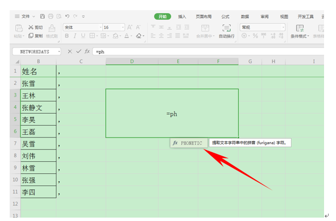Image resolution: width=336 pixels, height=221 pixels.
Task: Align text left
Action: click(x=153, y=36)
